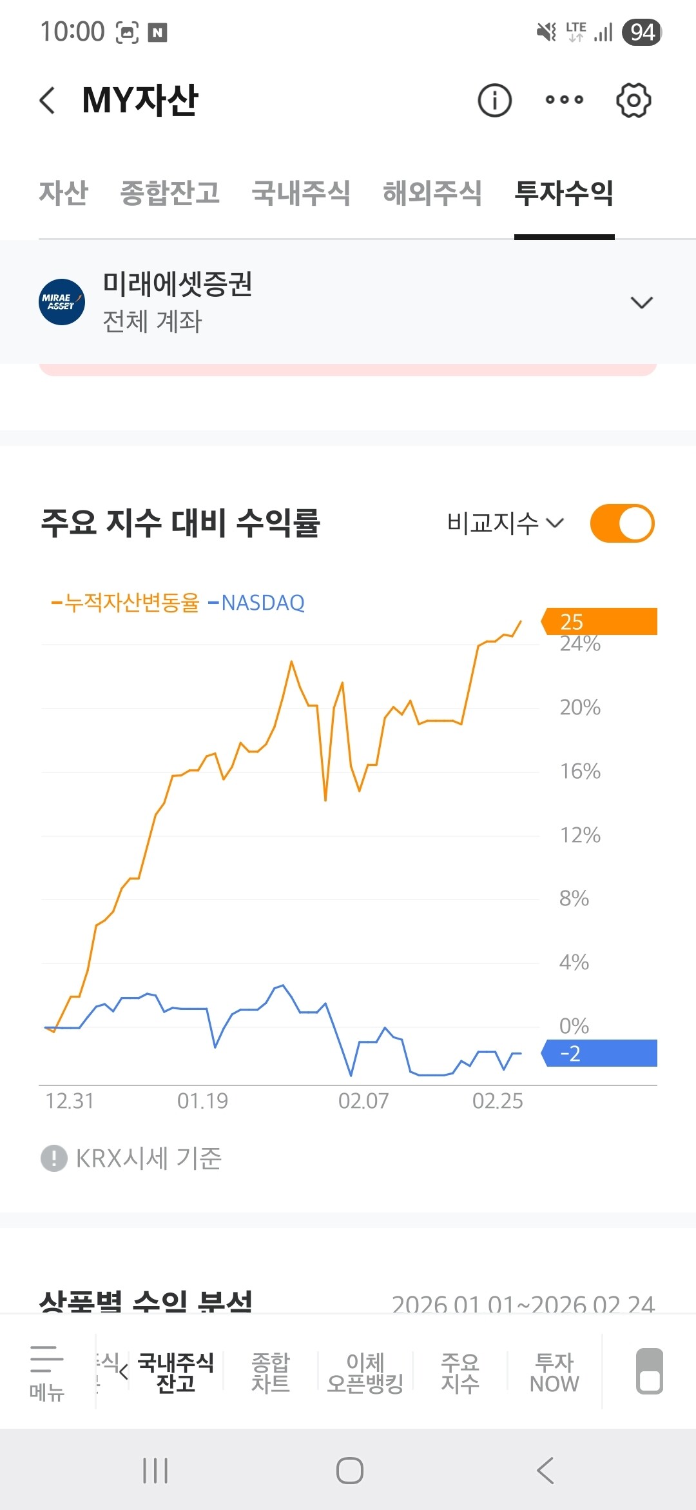Switch to the 해외주식 tab

(432, 193)
